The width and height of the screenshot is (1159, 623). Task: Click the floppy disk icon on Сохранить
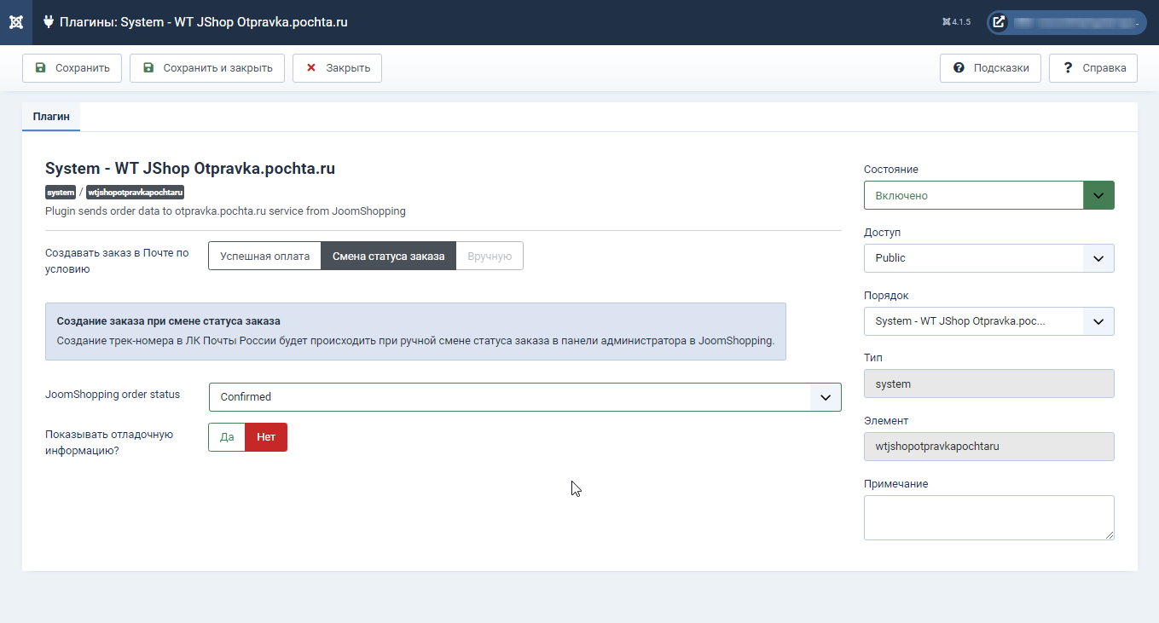coord(40,68)
